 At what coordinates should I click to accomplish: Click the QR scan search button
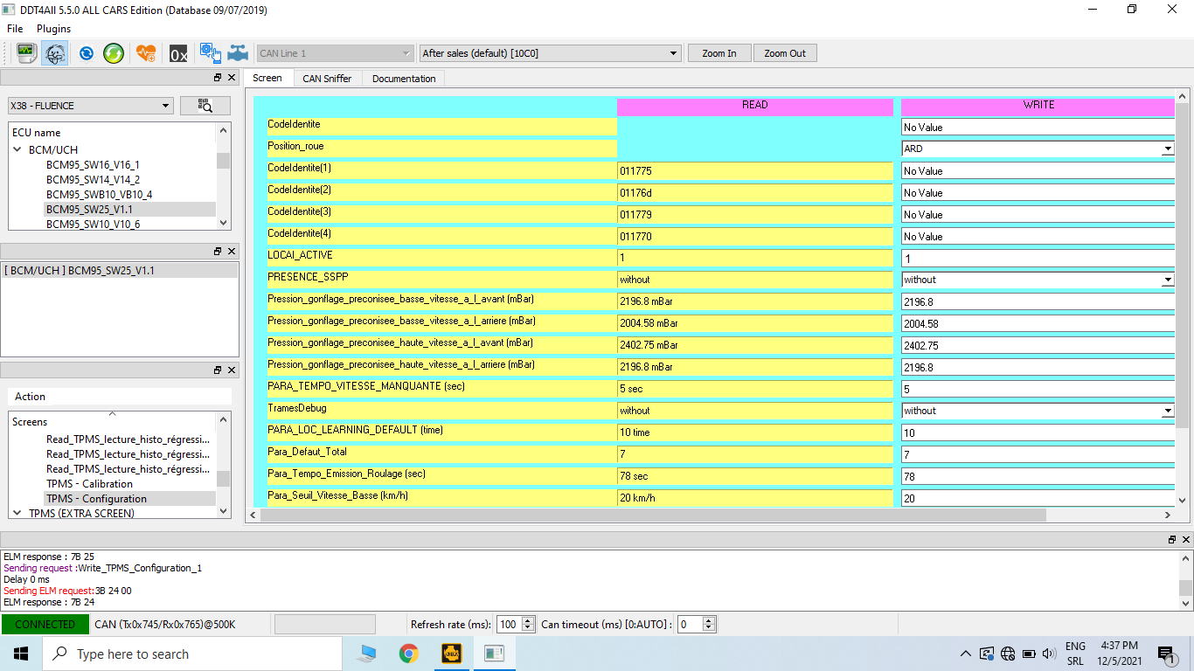[205, 106]
